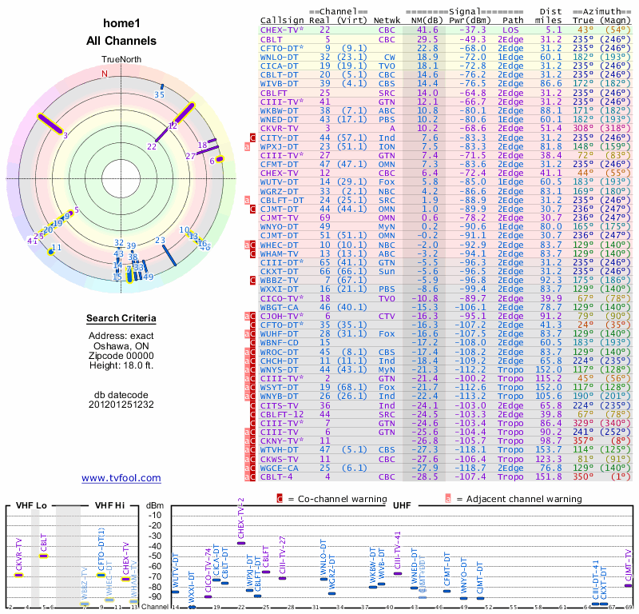Select channel 6 marker on radar plot
Viewport: 639px width, 614px height.
(220, 159)
